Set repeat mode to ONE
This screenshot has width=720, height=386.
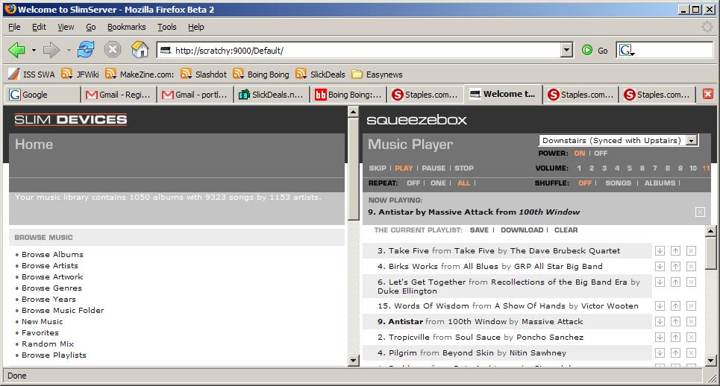pos(439,183)
